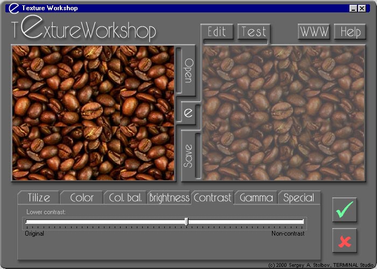
Task: Select the Brightness tab
Action: click(x=169, y=197)
